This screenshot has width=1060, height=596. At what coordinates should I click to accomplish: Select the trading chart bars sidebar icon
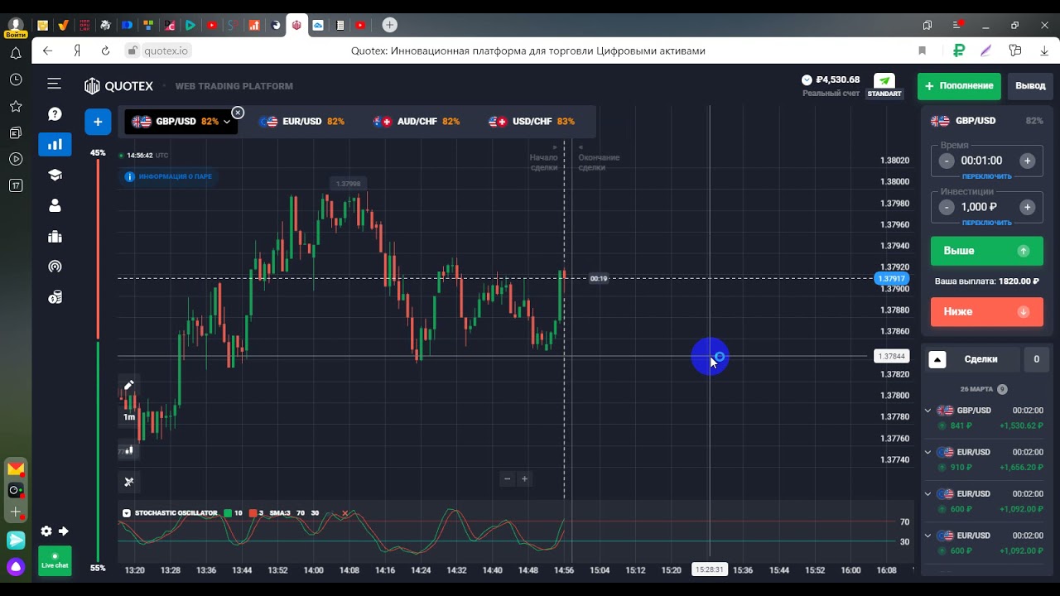tap(55, 144)
